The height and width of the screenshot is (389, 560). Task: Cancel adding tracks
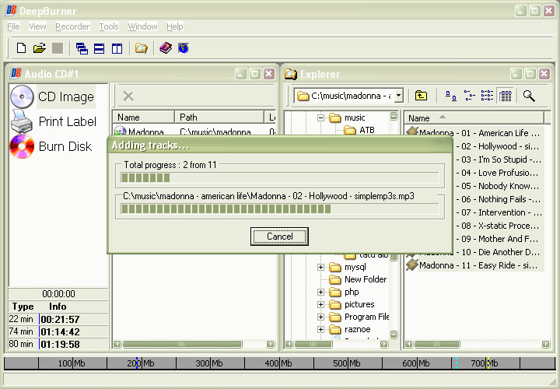point(279,237)
